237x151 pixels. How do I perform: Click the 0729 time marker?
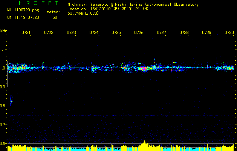click(206, 32)
